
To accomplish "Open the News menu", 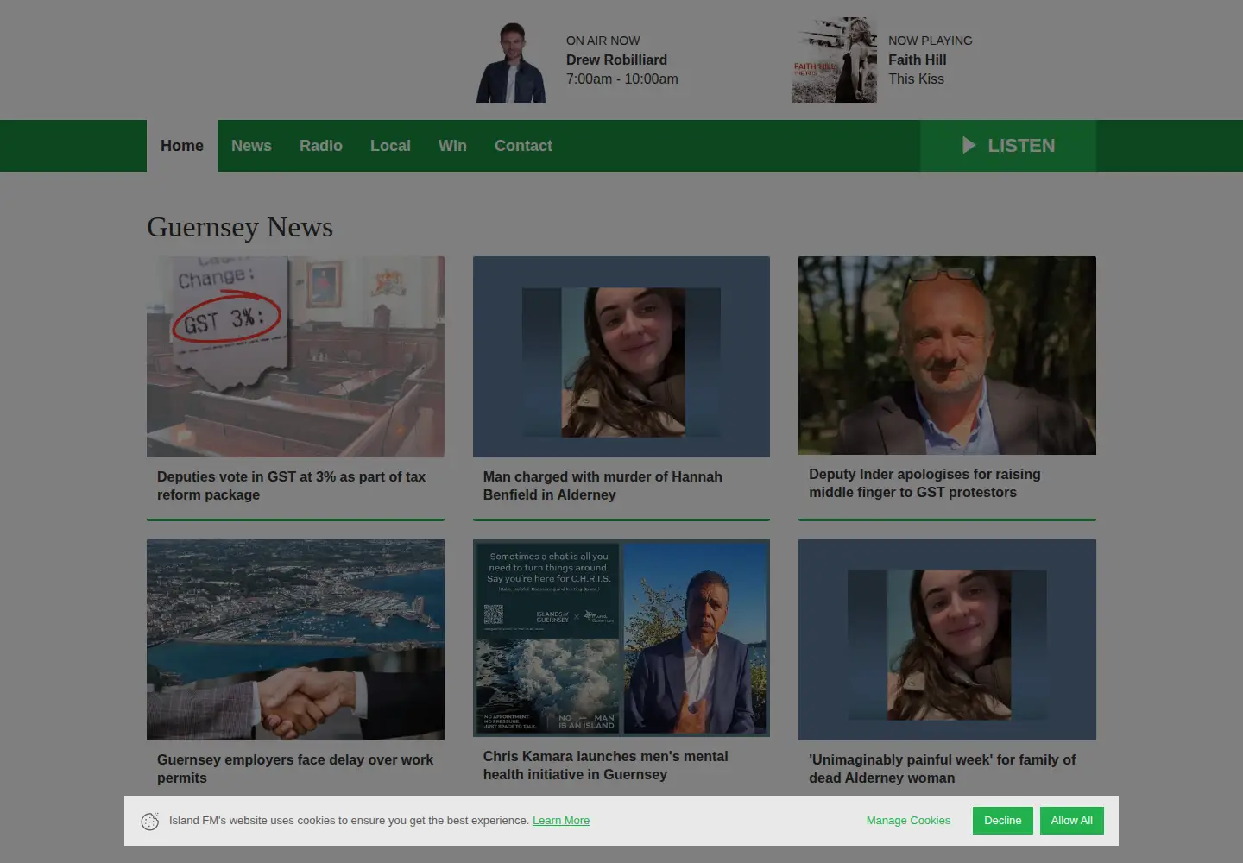I will pyautogui.click(x=251, y=146).
